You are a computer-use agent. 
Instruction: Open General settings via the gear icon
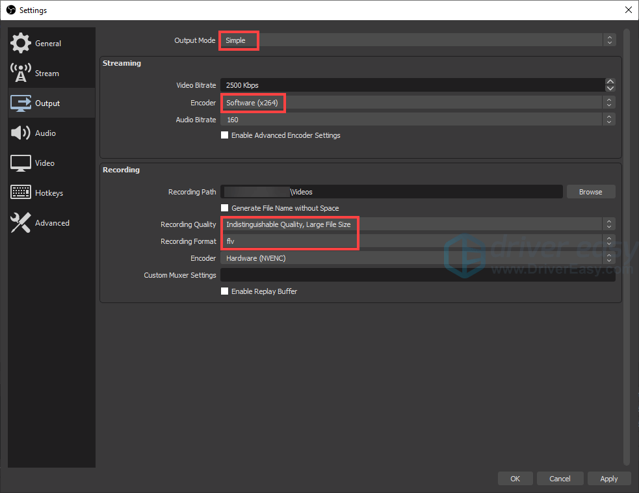click(20, 43)
